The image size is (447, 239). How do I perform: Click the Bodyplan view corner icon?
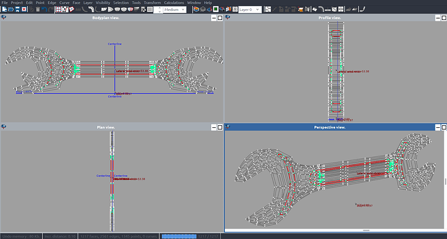[3, 17]
